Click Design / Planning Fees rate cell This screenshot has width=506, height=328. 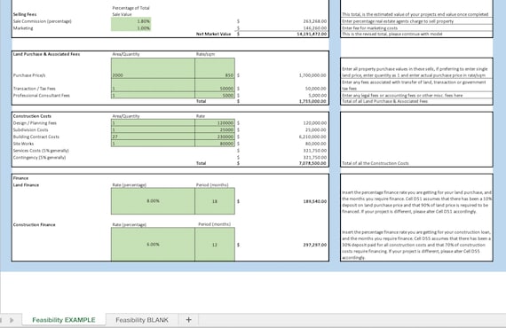[215, 123]
